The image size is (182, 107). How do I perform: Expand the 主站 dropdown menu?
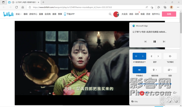pyautogui.click(x=18, y=14)
